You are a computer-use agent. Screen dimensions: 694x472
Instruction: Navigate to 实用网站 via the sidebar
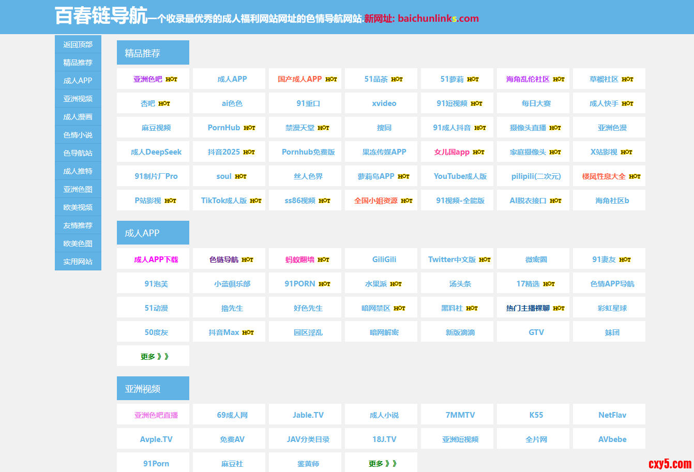[x=78, y=262]
